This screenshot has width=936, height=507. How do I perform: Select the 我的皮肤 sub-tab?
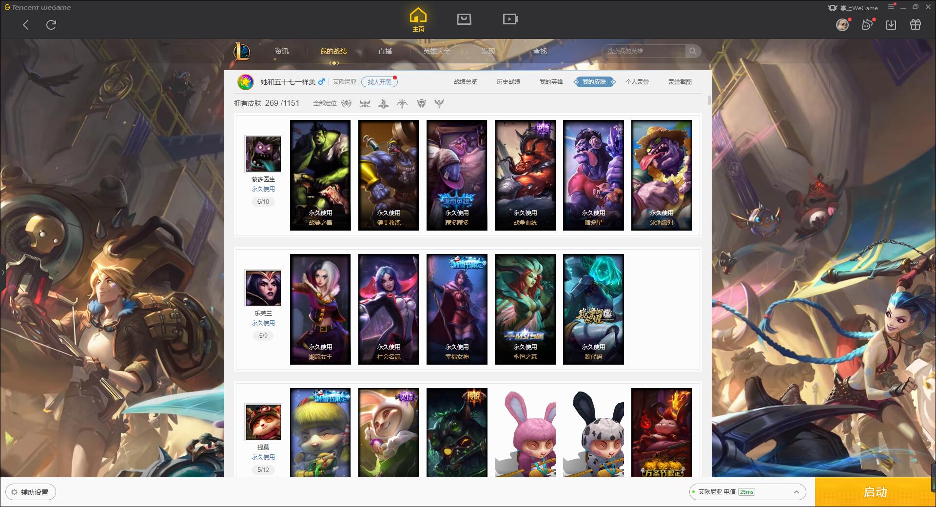tap(594, 82)
